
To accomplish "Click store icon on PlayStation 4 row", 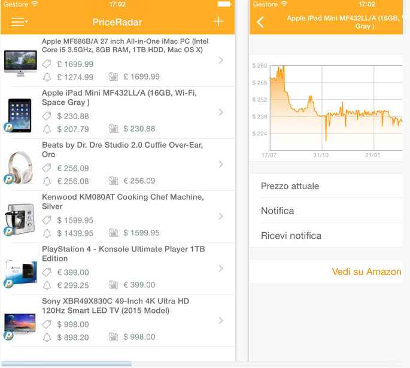I will pos(113,285).
